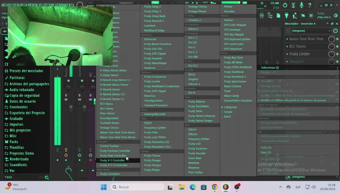Viewport: 340px width, 193px height.
Task: Expand the Fruity Limiter slot arrow
Action: tap(287, 54)
